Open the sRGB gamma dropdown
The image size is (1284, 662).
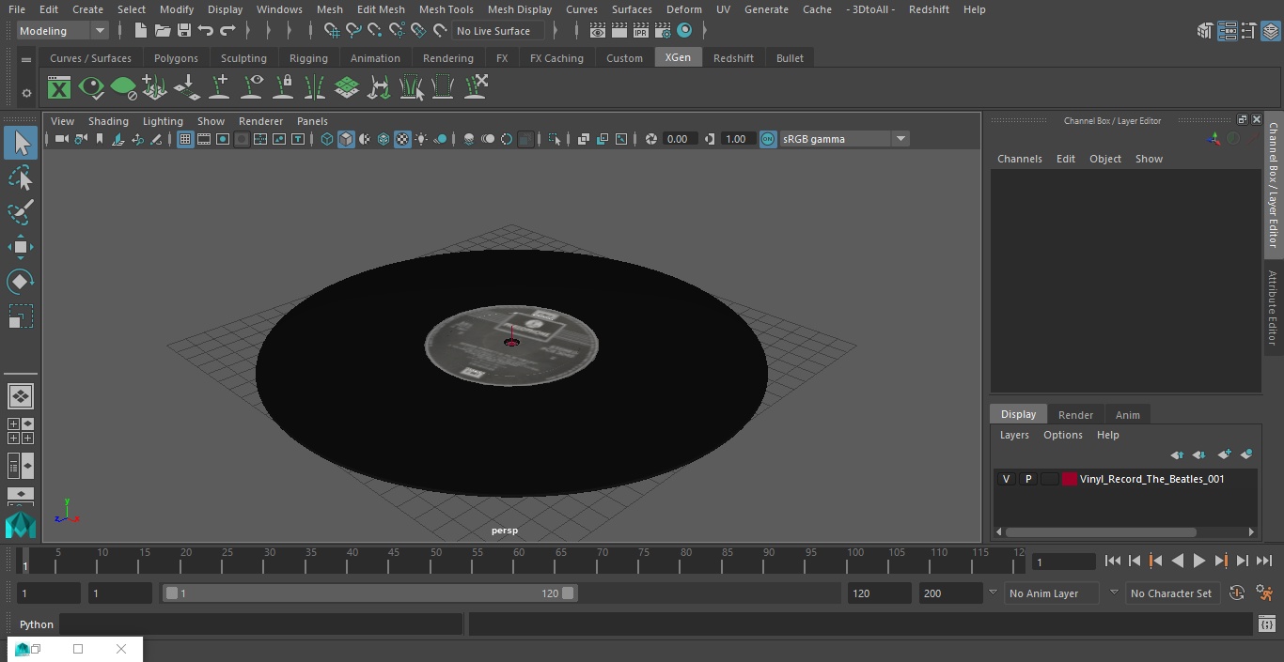(843, 139)
